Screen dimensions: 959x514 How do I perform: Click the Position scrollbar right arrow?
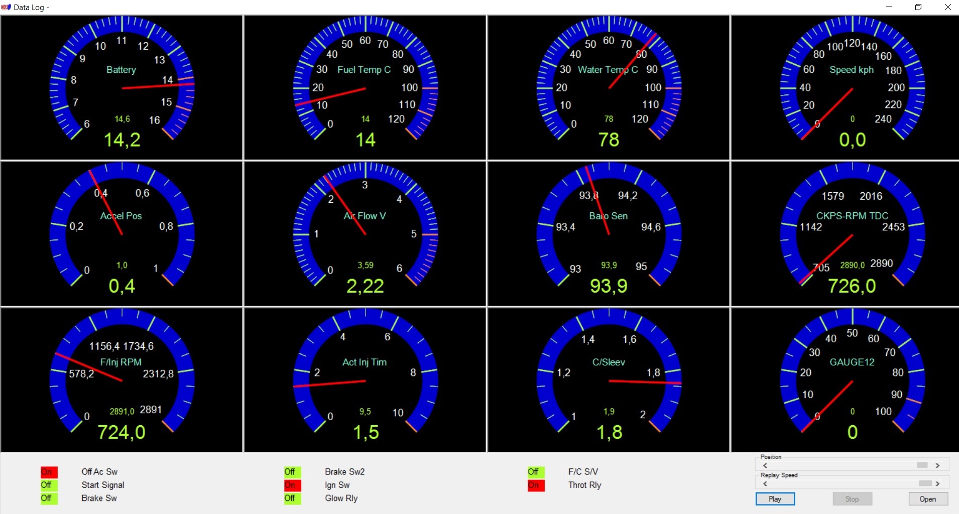click(x=937, y=466)
